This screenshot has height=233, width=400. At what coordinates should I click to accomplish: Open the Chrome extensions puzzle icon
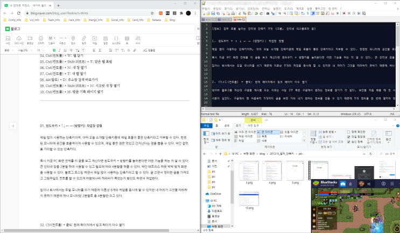(x=181, y=13)
